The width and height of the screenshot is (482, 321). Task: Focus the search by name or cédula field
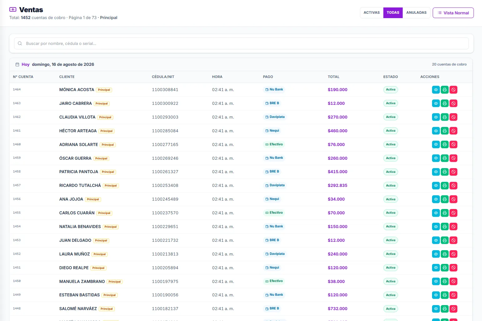(x=241, y=43)
